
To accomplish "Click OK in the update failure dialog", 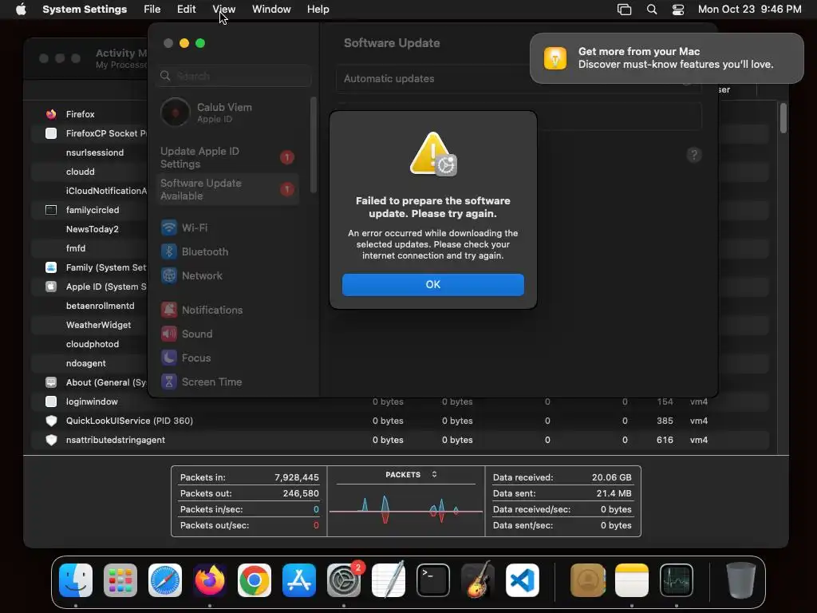I will [432, 285].
